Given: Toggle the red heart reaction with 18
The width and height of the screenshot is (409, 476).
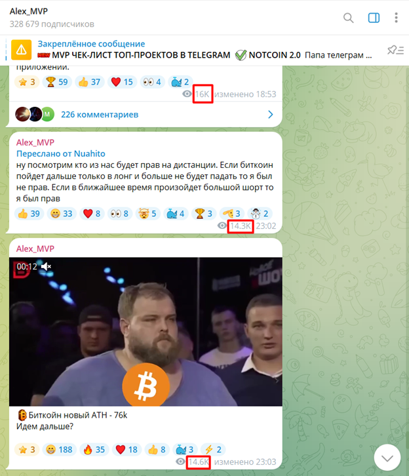Looking at the screenshot, I should [x=127, y=449].
